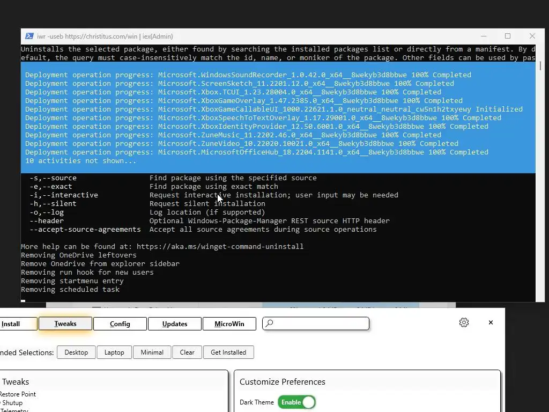Focus the WinUtil search box

click(x=316, y=323)
